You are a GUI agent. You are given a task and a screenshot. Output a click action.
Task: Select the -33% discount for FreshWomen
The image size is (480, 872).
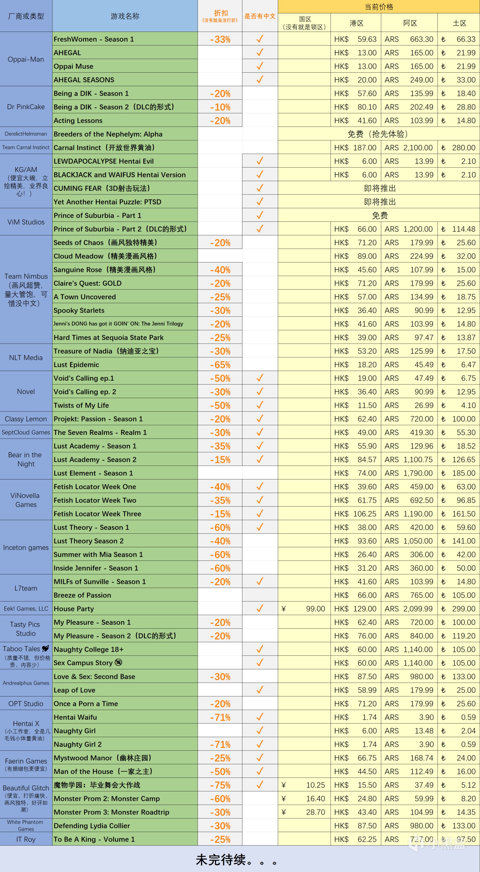point(220,39)
